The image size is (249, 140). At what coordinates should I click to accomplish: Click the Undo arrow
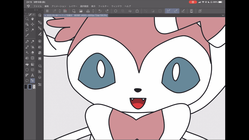pyautogui.click(x=100, y=11)
